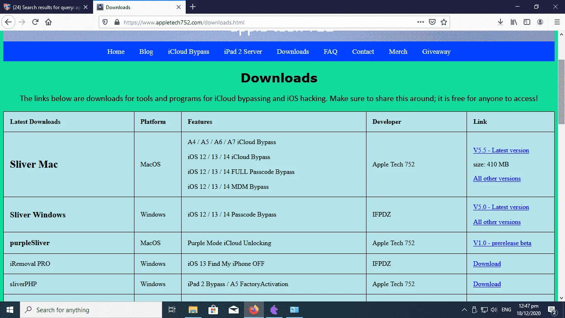Click the "Purple Mode iCloud Unlocking" cell

pos(230,243)
